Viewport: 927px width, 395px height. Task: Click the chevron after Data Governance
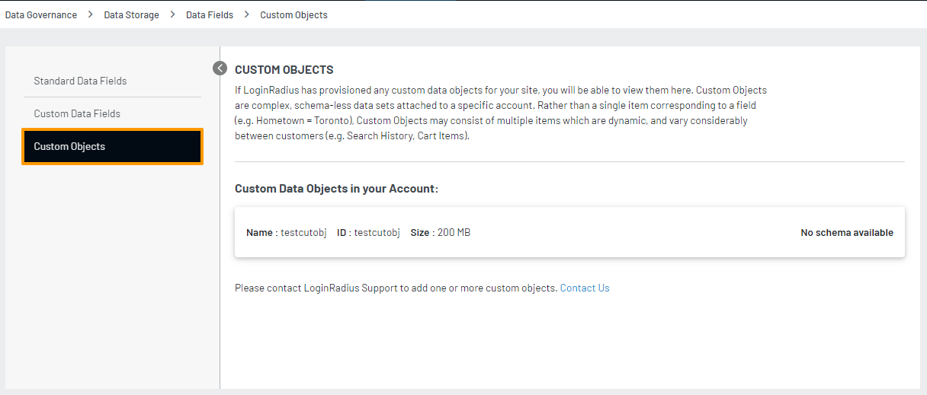91,15
